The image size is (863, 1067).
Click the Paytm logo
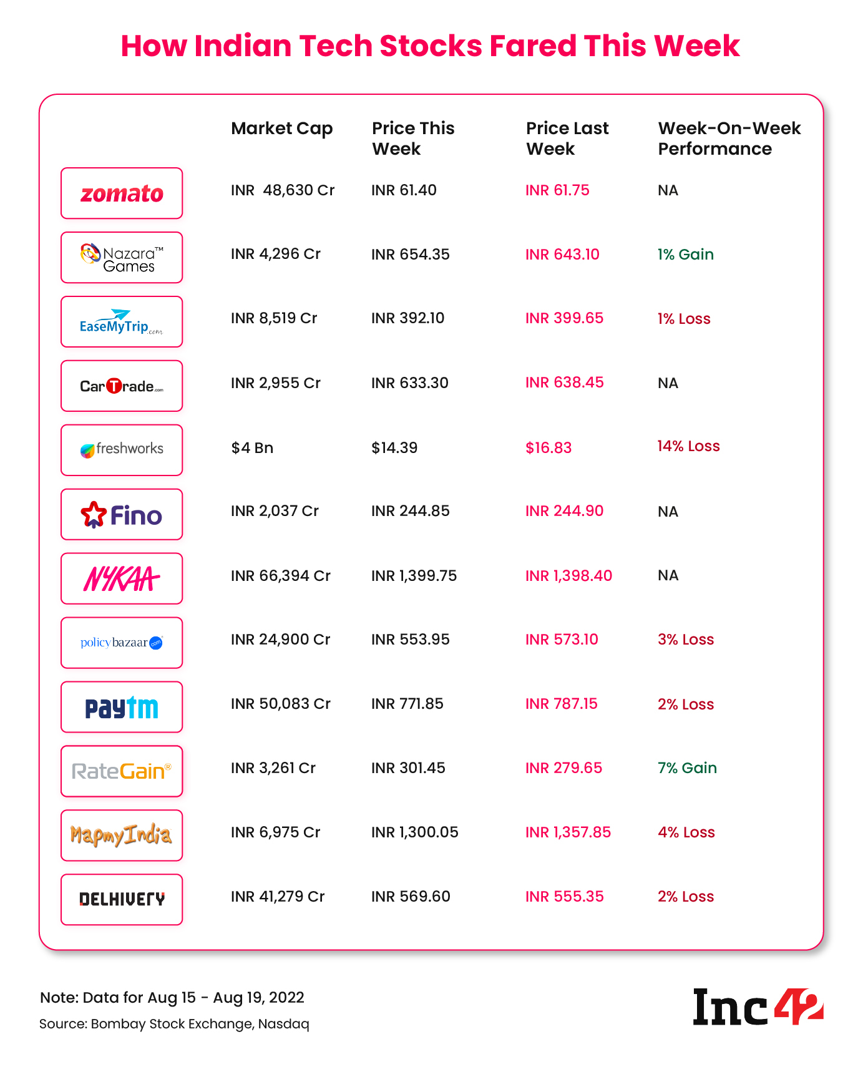122,707
